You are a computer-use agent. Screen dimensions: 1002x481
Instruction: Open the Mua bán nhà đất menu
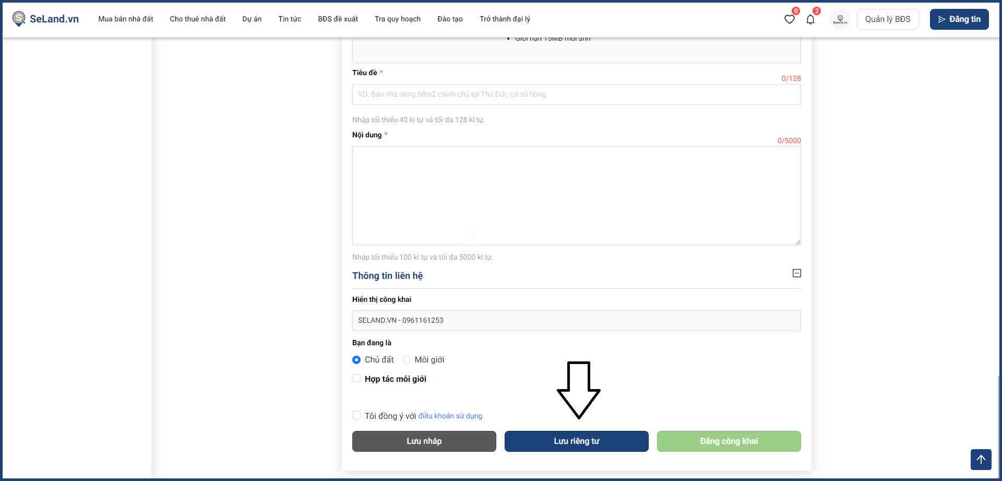coord(126,19)
